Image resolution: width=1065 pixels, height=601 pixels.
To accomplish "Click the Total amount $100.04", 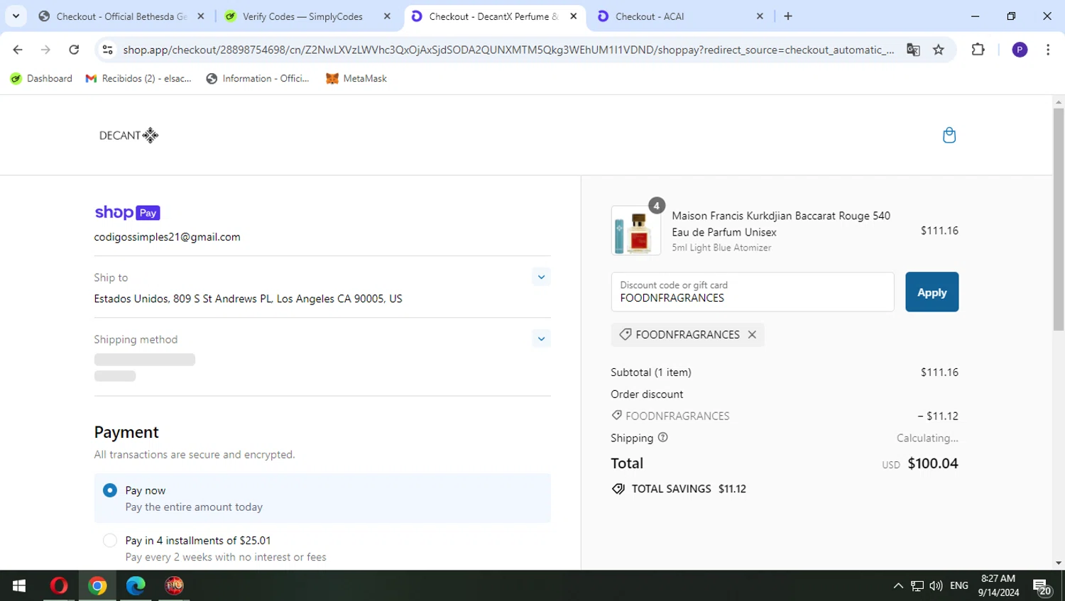I will [933, 463].
